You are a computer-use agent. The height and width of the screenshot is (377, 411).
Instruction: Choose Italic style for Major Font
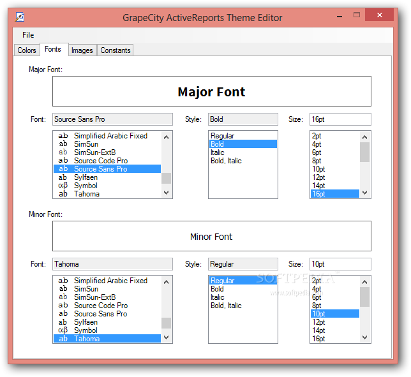coord(243,152)
